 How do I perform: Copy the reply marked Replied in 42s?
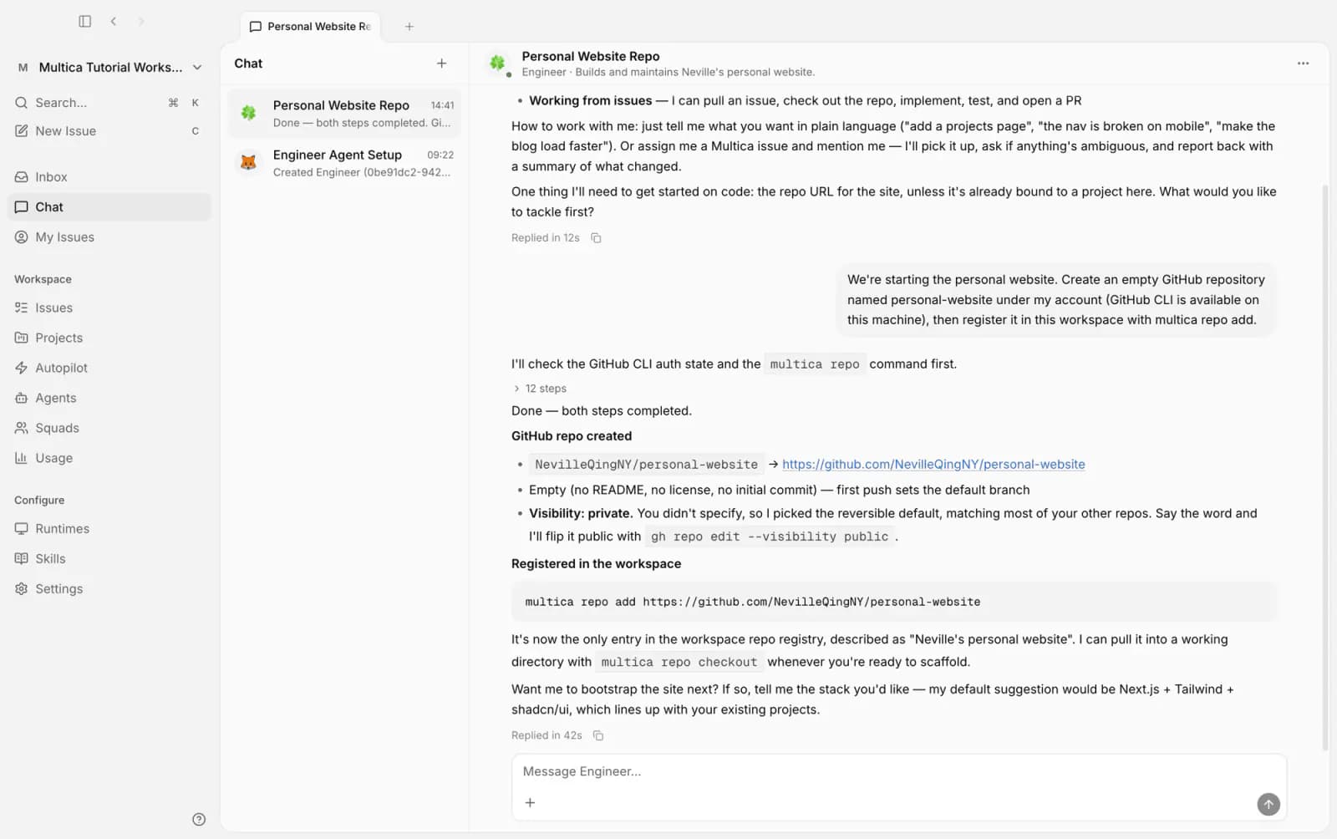tap(598, 736)
